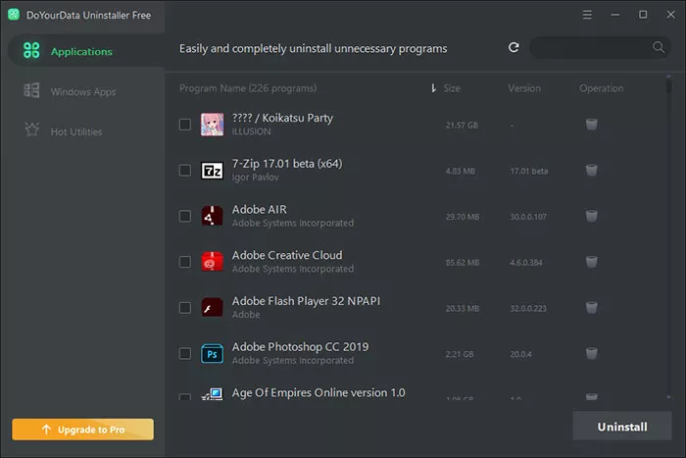Click the scrollbar down arrow
Viewport: 686px width, 458px height.
click(x=668, y=397)
